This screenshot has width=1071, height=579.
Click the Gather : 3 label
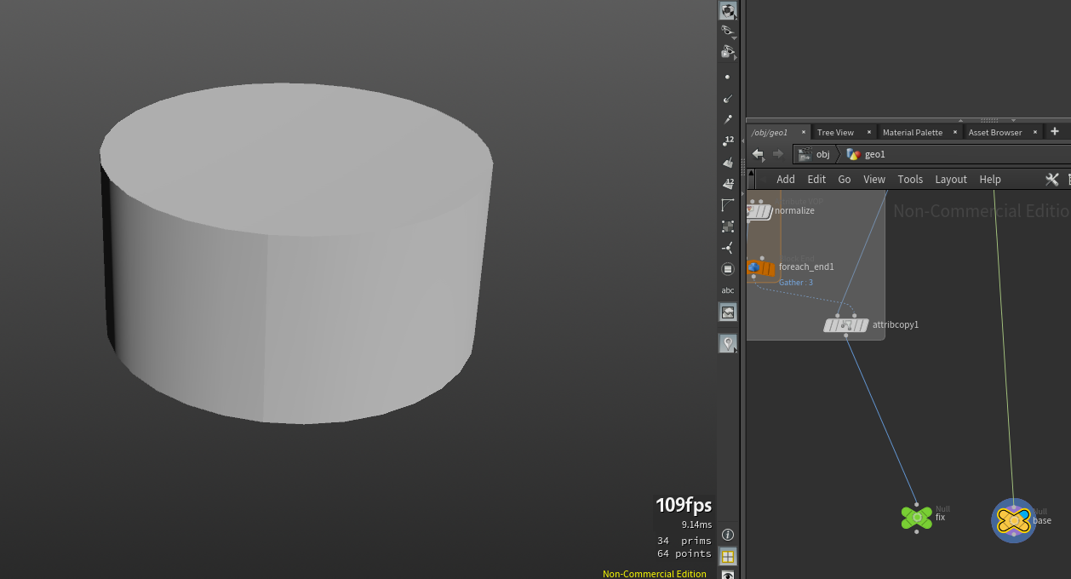coord(796,283)
